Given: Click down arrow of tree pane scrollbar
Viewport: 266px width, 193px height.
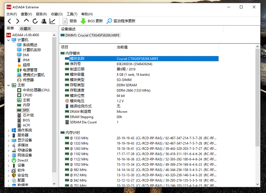Looking at the screenshot, I should 54,184.
